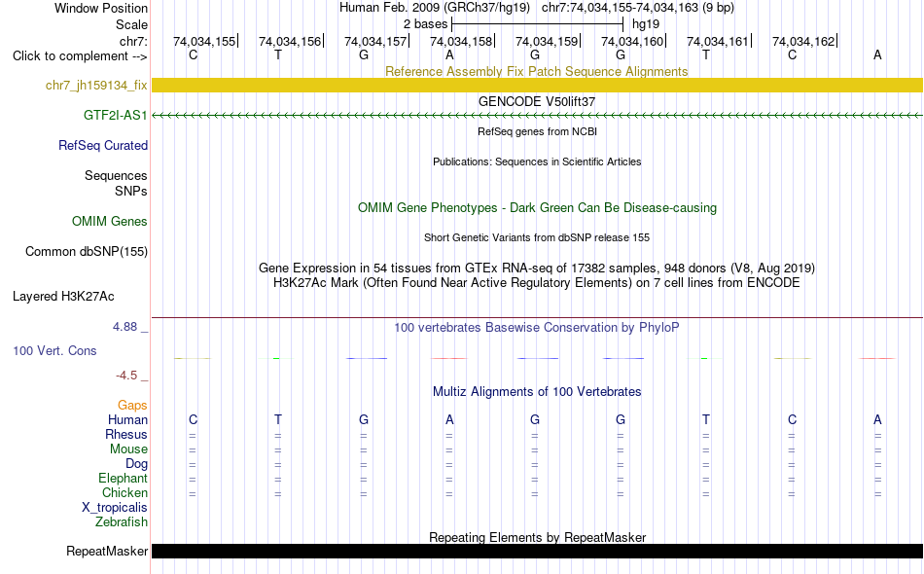Open the GTF2I-AS1 gene label

click(115, 116)
